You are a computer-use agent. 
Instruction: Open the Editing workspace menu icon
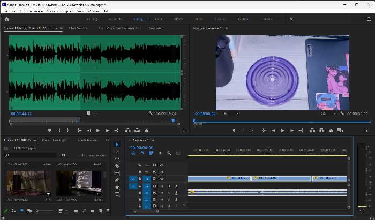(x=148, y=19)
